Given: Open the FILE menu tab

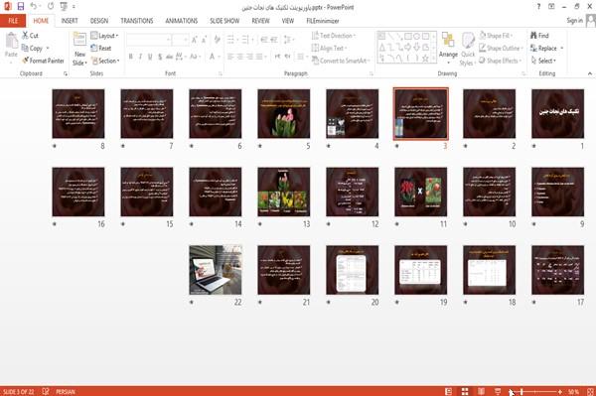Looking at the screenshot, I should pyautogui.click(x=13, y=21).
